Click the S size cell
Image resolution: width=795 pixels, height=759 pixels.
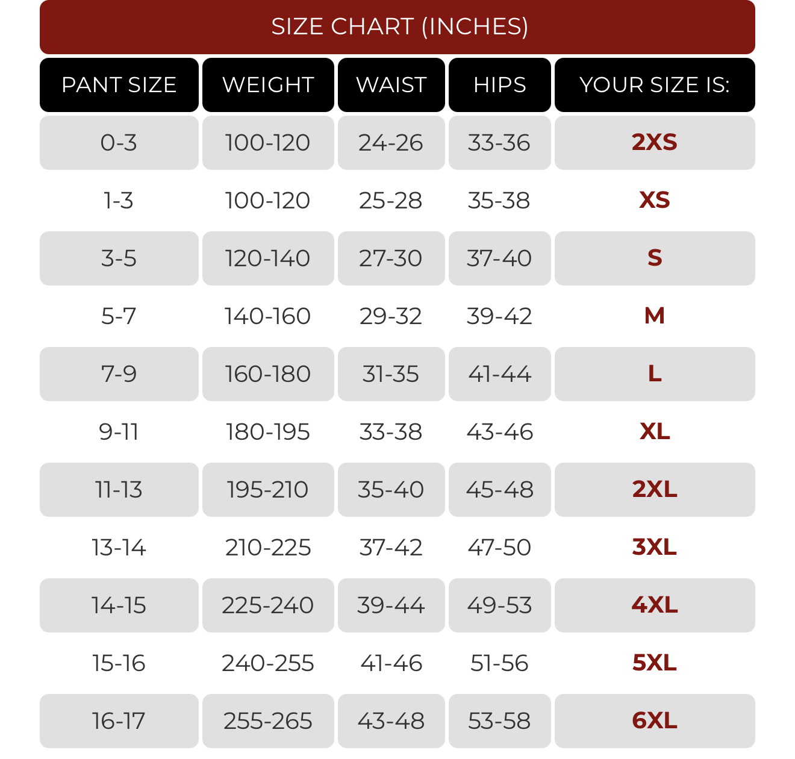point(655,258)
